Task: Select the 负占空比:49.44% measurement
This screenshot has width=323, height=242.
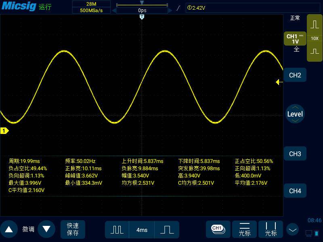Action: (x=28, y=168)
